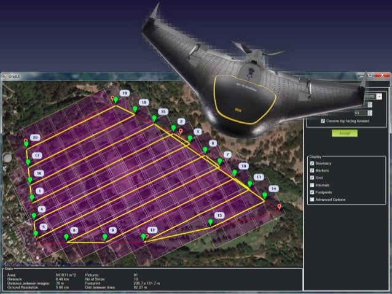Enable the Advanced Options checkbox

coord(312,199)
